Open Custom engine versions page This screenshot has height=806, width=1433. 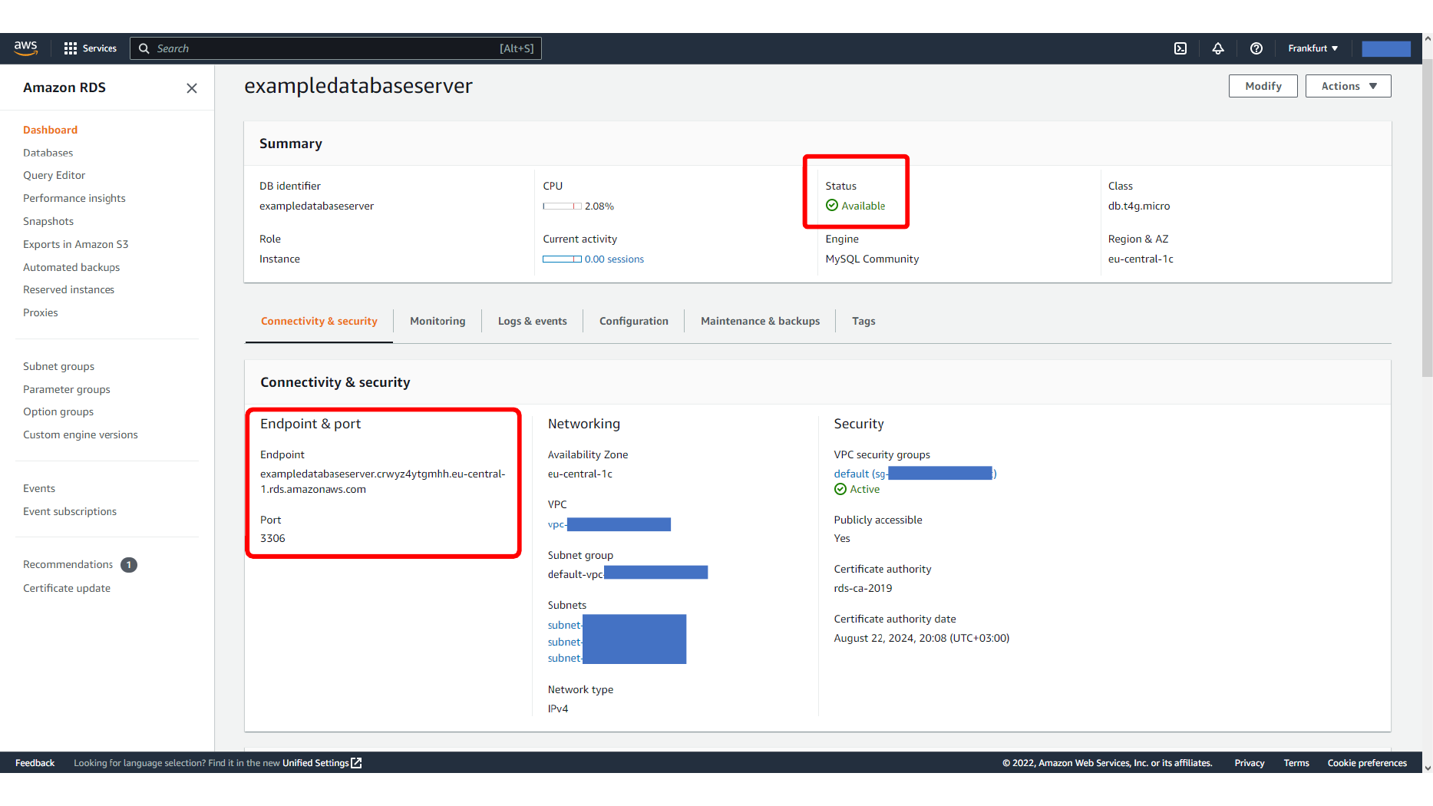coord(81,434)
